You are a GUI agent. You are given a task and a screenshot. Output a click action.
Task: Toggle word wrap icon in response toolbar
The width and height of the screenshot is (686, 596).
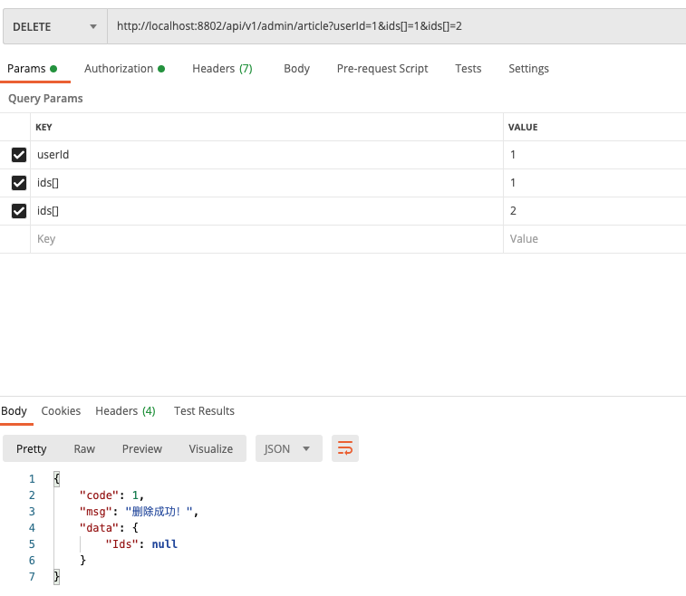tap(344, 448)
